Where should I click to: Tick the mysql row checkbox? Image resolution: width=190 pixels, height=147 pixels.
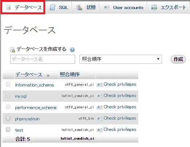point(8,96)
